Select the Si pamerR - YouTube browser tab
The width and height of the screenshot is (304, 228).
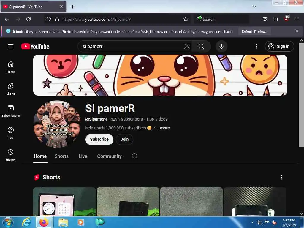coord(33,7)
